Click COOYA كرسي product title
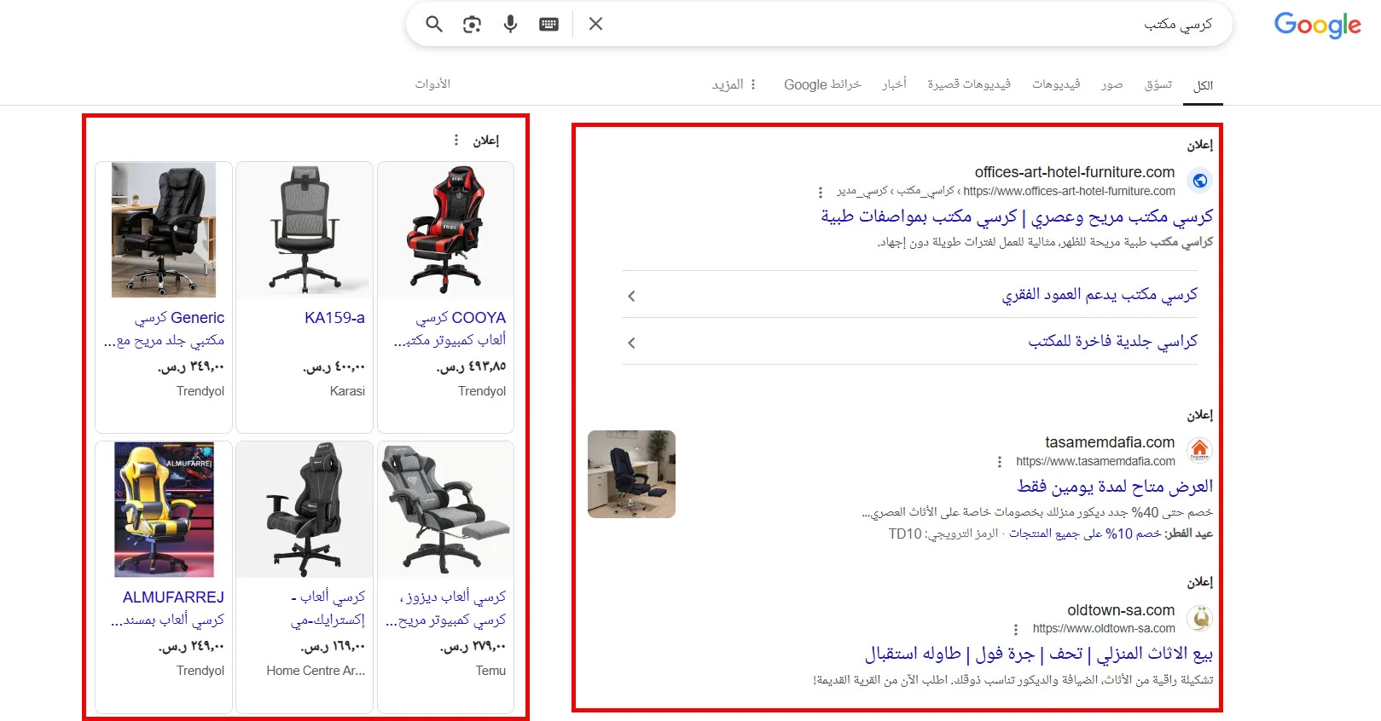Image resolution: width=1381 pixels, height=721 pixels. tap(450, 329)
